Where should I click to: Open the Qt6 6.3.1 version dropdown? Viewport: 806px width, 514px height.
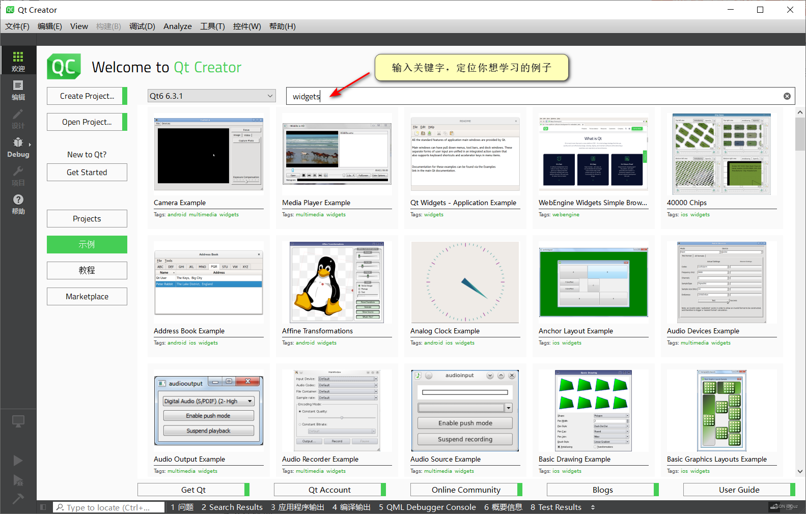(212, 96)
